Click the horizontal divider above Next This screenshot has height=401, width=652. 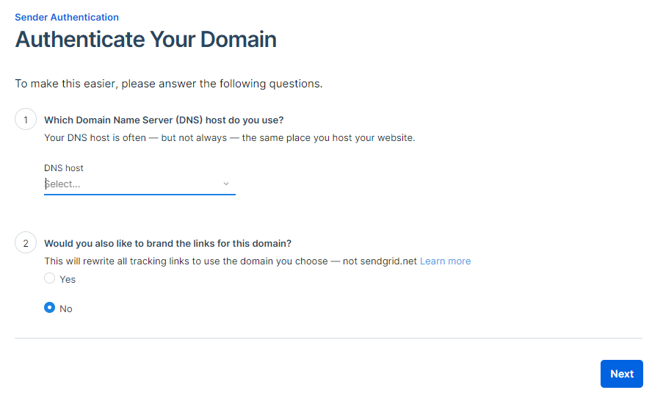(x=328, y=338)
